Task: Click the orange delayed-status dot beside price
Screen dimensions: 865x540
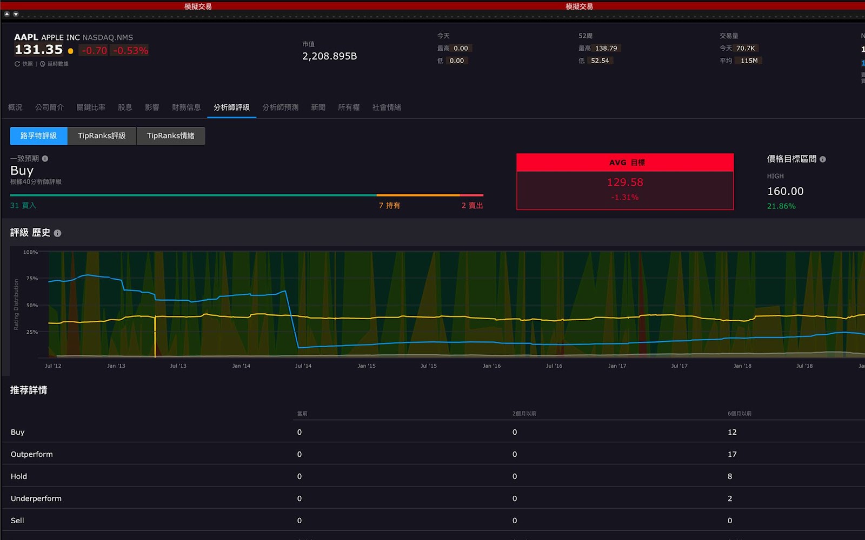Action: click(x=70, y=51)
